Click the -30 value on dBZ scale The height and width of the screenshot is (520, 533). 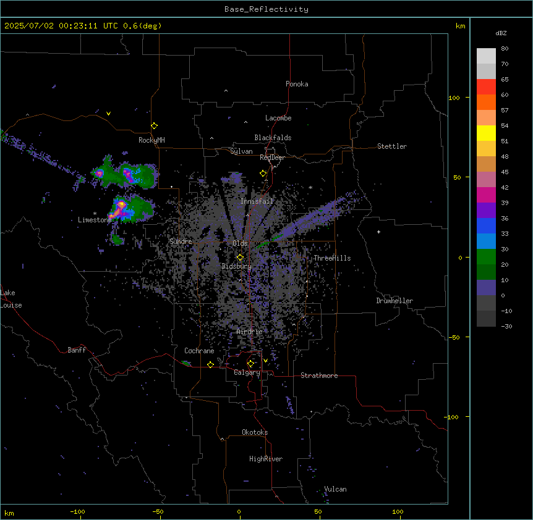[506, 326]
